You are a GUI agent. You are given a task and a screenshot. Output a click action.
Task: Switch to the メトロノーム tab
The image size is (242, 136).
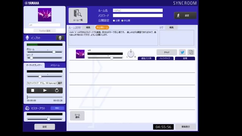55,65
